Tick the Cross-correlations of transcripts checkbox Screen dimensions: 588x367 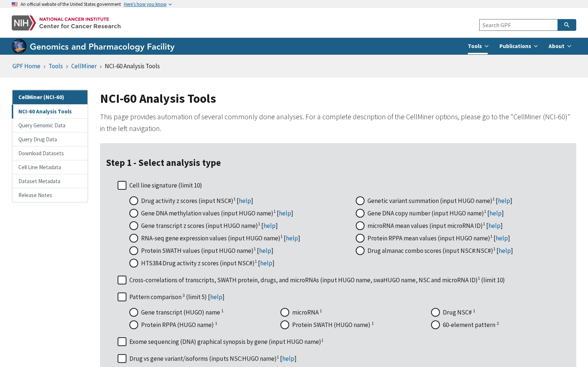[x=122, y=280]
